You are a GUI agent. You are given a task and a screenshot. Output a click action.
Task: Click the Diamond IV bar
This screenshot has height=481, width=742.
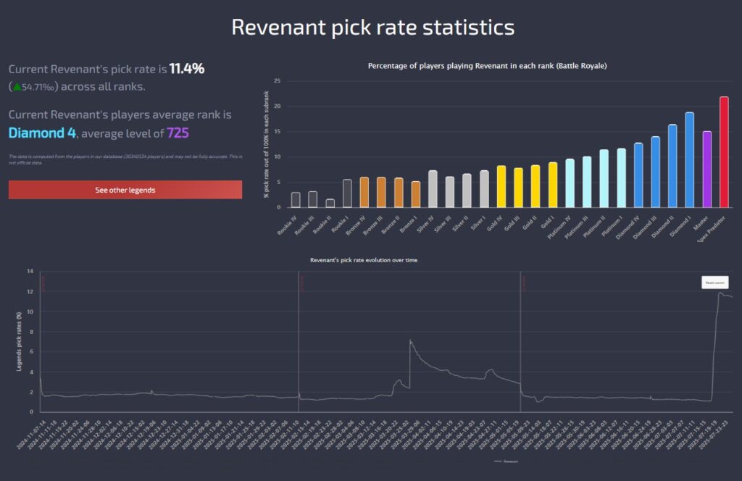638,175
